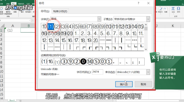Open the font dropdown arrow

99,19
